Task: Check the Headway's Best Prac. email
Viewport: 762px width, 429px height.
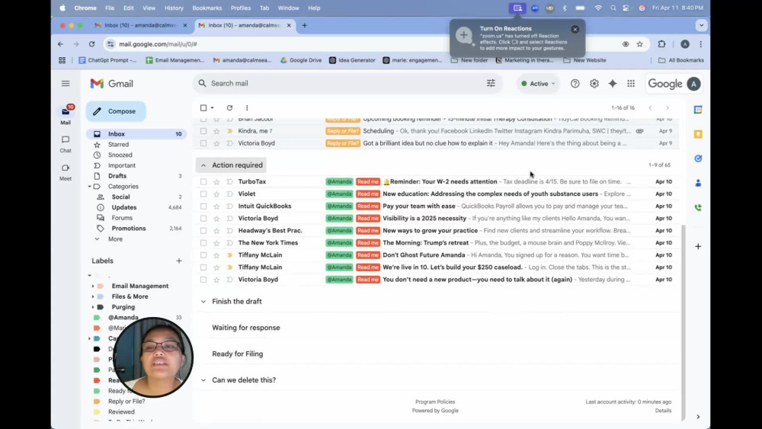Action: coord(203,231)
